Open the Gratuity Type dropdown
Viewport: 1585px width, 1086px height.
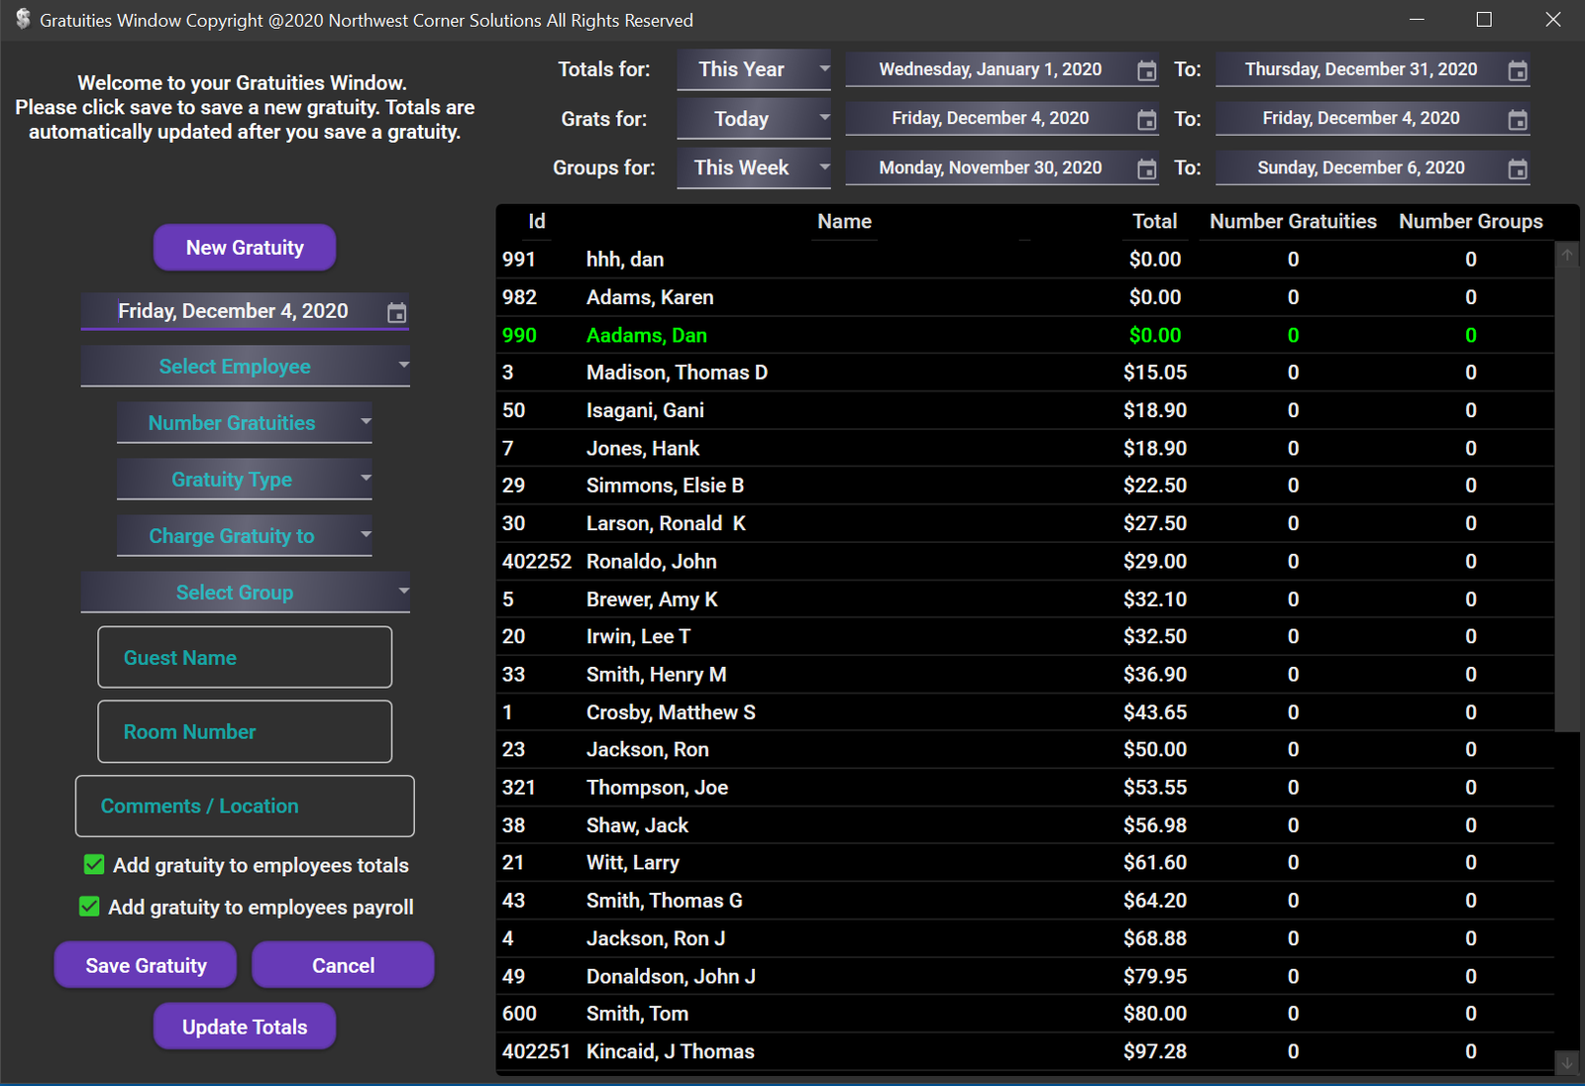(x=366, y=479)
